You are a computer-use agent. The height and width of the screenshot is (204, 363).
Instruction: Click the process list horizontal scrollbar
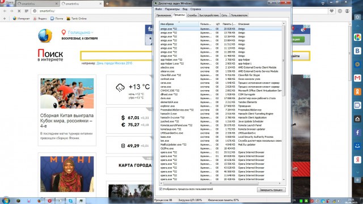click(210, 184)
